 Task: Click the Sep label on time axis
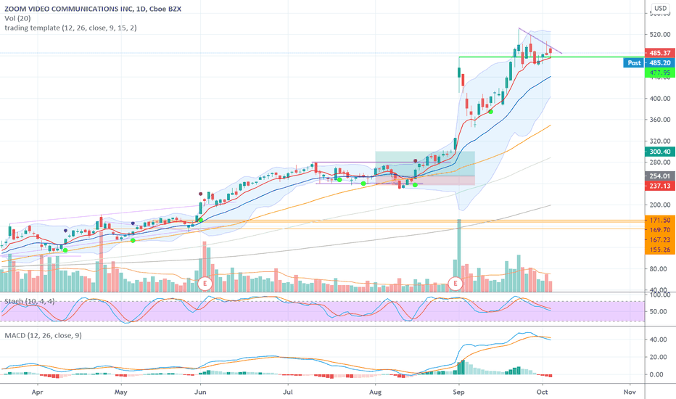pyautogui.click(x=458, y=392)
